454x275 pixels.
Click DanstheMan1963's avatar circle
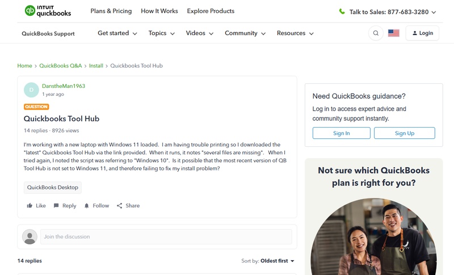pos(31,90)
